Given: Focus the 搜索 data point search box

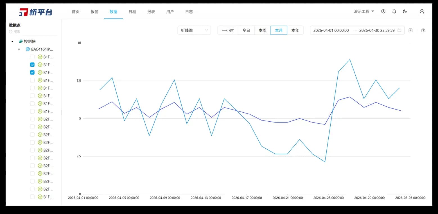Looking at the screenshot, I should (33, 32).
